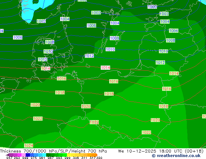Click the fully visible blue 1000 isobar label
206x159 pixels.
152,7
